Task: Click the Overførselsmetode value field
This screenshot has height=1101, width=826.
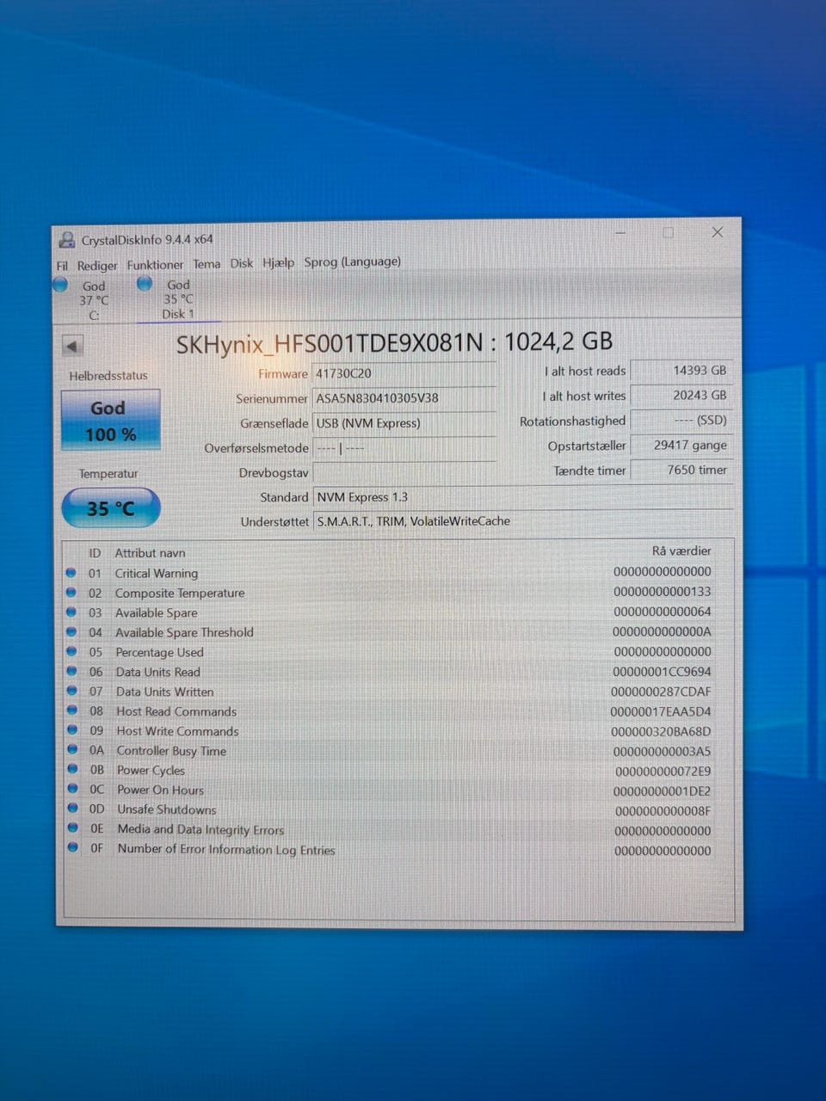Action: point(404,448)
